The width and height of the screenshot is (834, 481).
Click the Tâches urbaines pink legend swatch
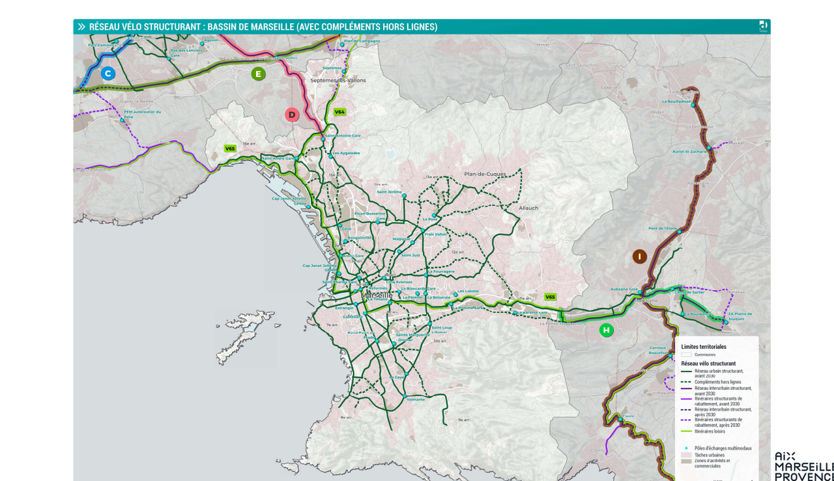pyautogui.click(x=687, y=455)
